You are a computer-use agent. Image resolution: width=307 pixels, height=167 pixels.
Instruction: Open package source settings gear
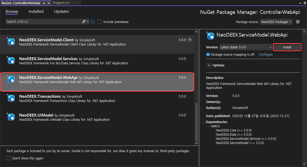298,22
